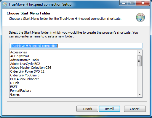The width and height of the screenshot is (152, 118).
Task: Pick Adobe LiveCycle ES2 folder
Action: [25, 64]
